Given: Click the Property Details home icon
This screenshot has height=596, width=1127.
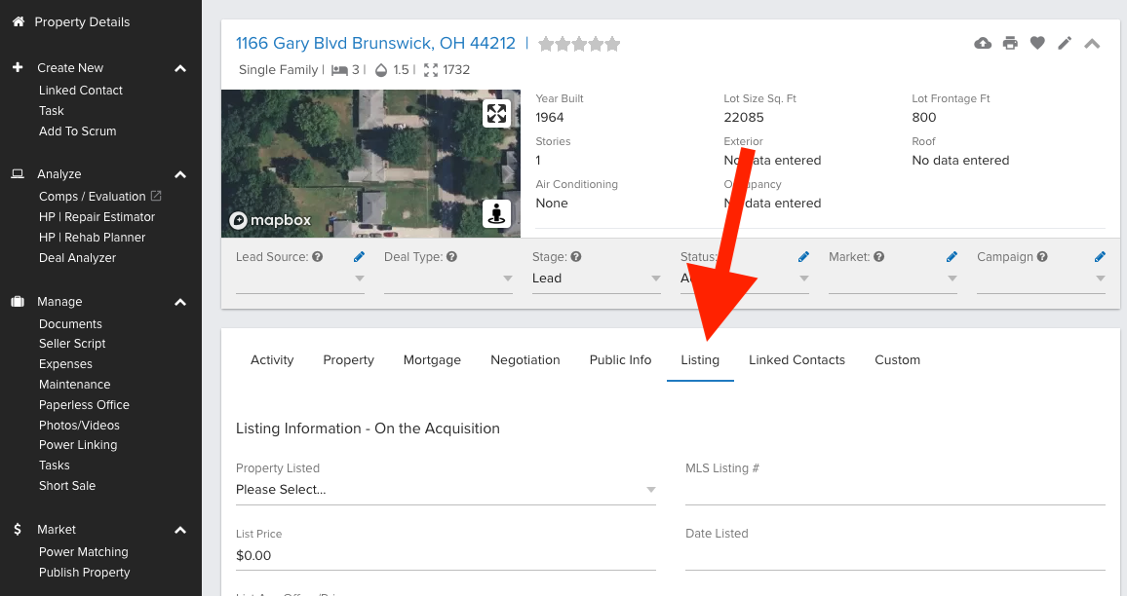Looking at the screenshot, I should coord(19,21).
